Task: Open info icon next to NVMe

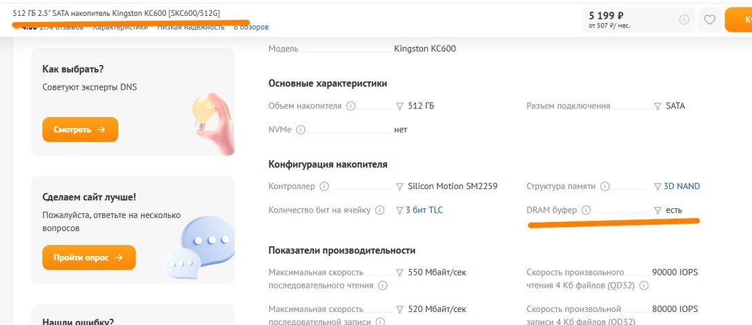Action: [x=301, y=129]
